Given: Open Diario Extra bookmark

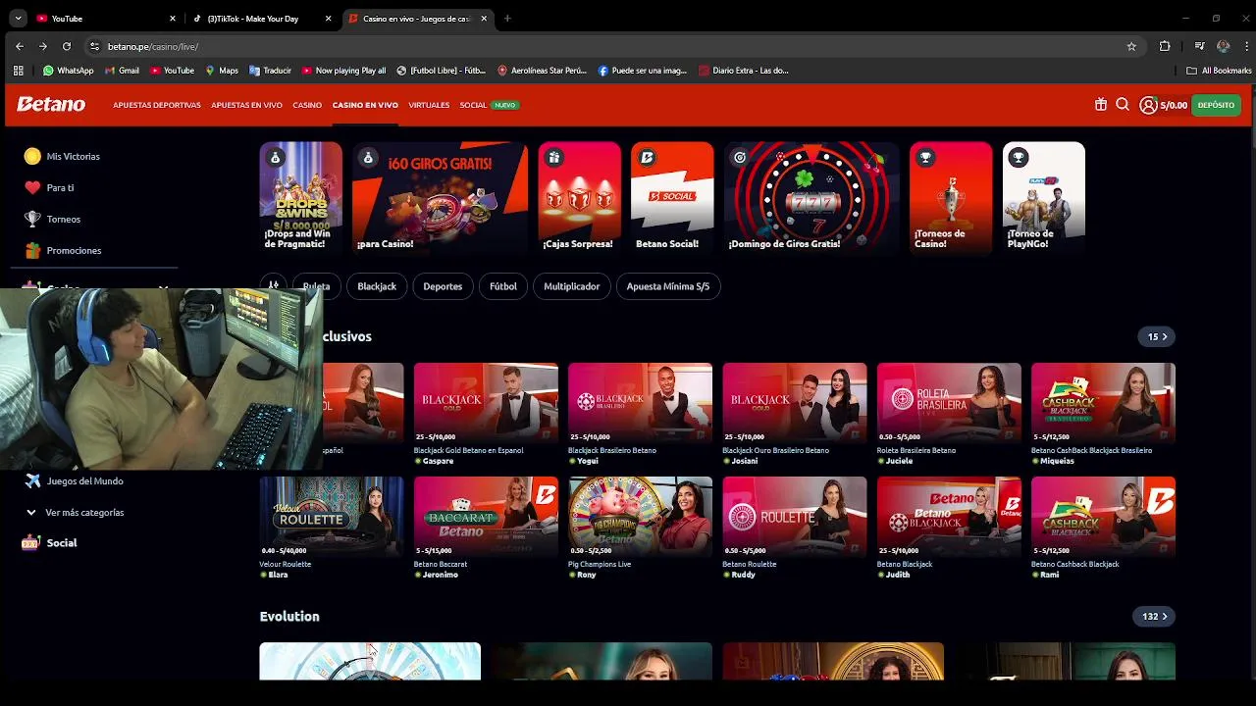Looking at the screenshot, I should pyautogui.click(x=743, y=71).
